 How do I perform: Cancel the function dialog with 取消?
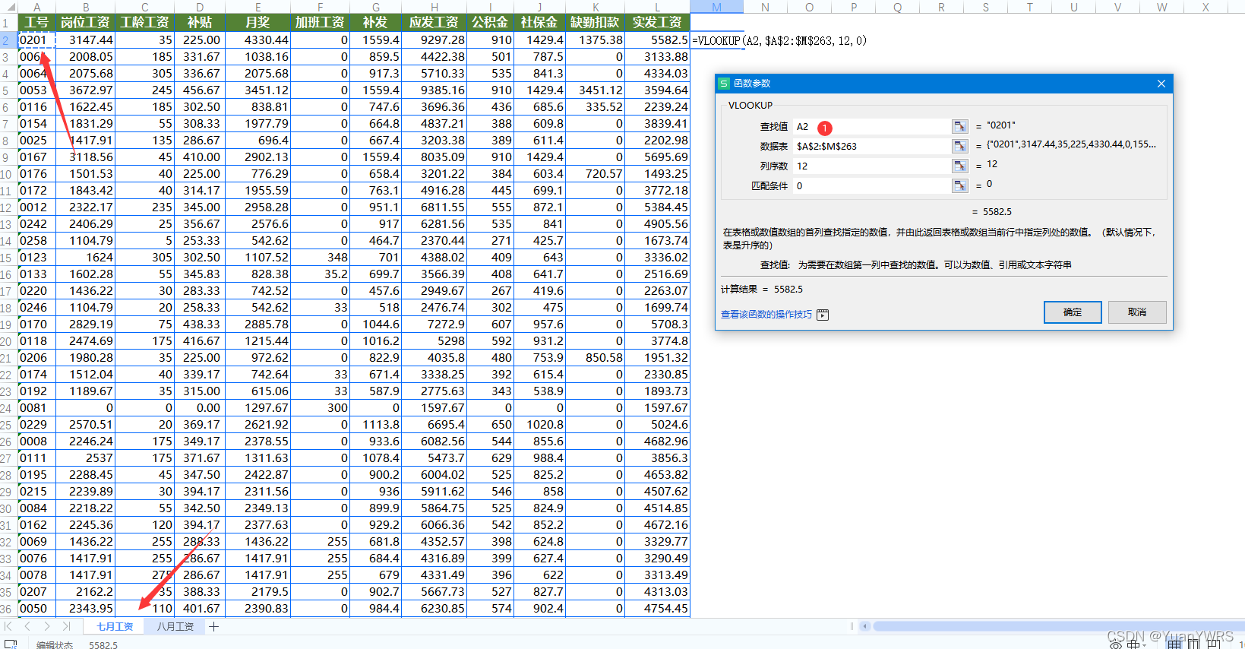[1137, 312]
